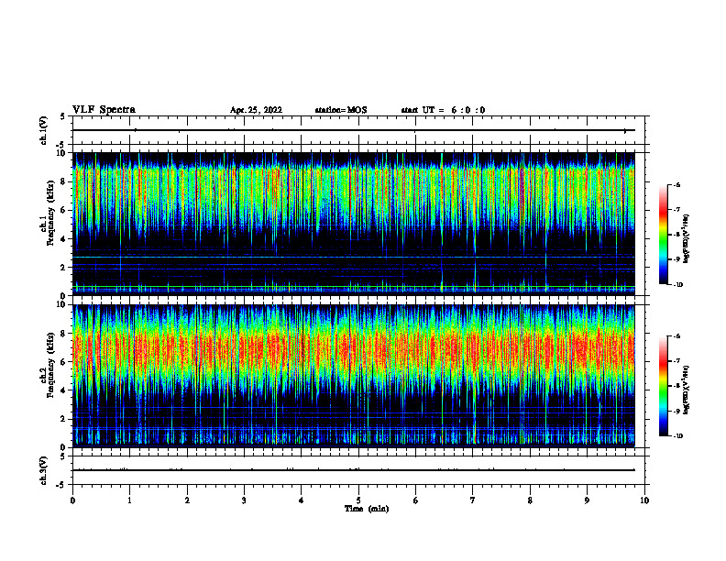
Task: Click the time axis tick label "8"
Action: tap(530, 500)
